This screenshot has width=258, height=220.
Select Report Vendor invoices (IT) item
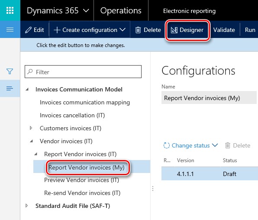click(80, 154)
